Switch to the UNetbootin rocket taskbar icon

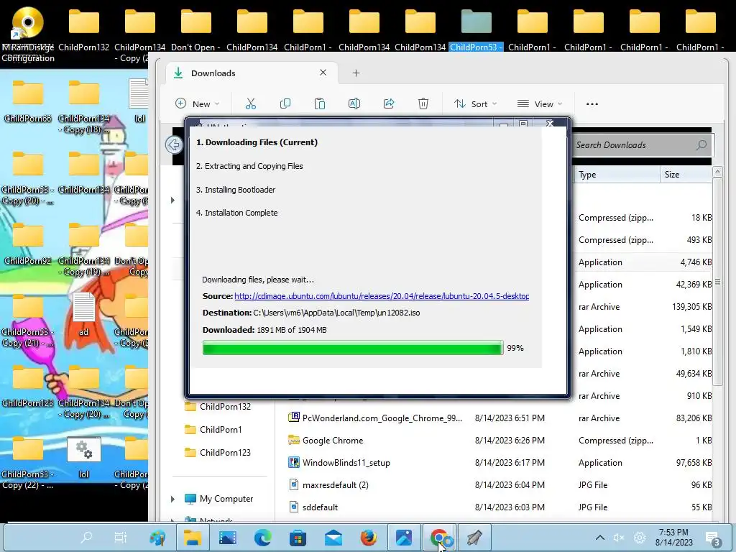474,537
